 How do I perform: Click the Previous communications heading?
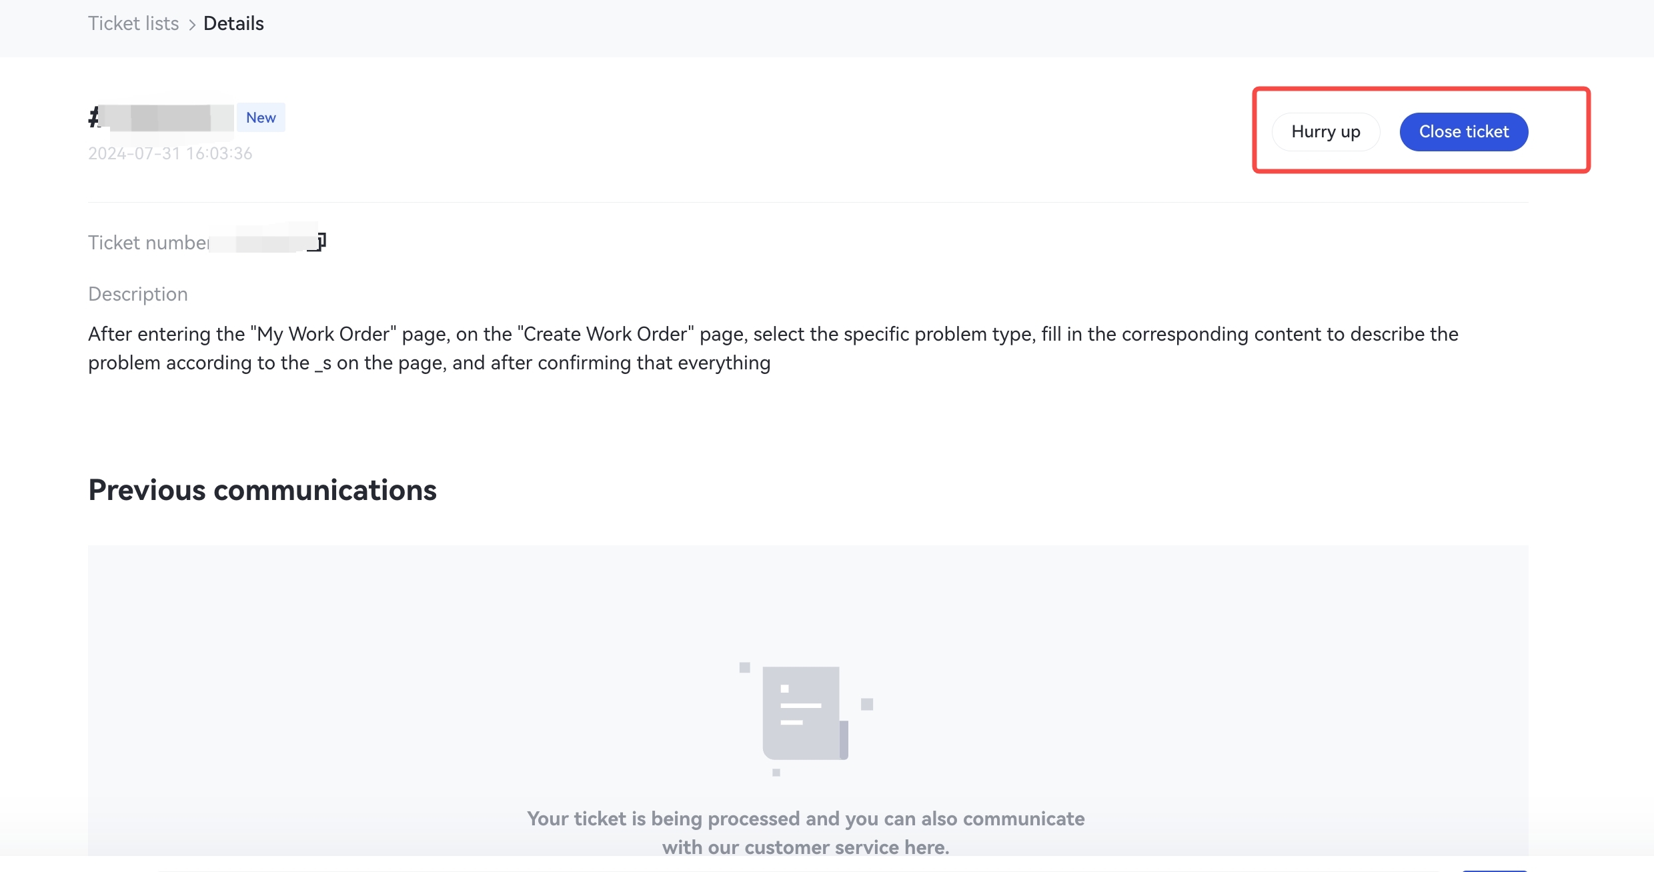click(x=262, y=490)
